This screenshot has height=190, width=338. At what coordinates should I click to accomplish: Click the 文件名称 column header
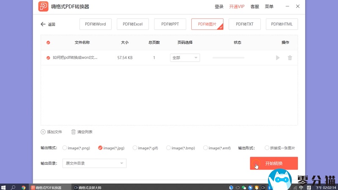pos(82,43)
